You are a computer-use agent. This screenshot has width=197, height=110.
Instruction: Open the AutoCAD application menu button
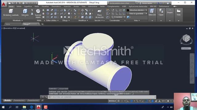[4, 4]
